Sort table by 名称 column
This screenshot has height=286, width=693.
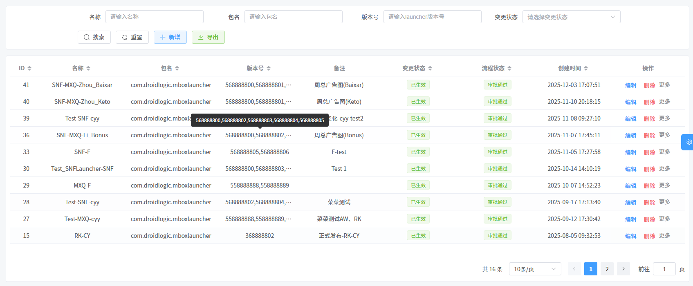pyautogui.click(x=88, y=68)
